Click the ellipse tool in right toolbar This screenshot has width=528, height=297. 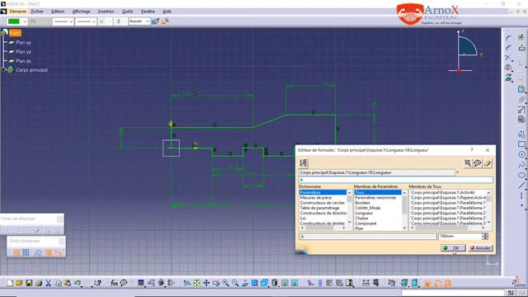tap(521, 175)
